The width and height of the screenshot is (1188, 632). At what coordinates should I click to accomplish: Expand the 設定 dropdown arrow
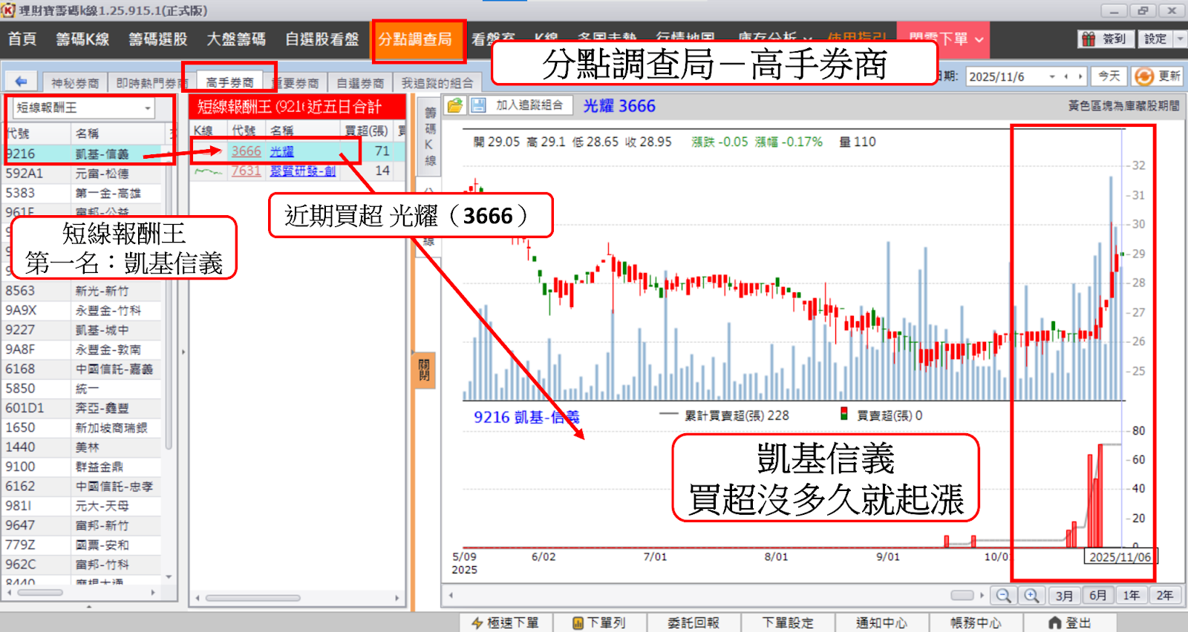pyautogui.click(x=1180, y=39)
